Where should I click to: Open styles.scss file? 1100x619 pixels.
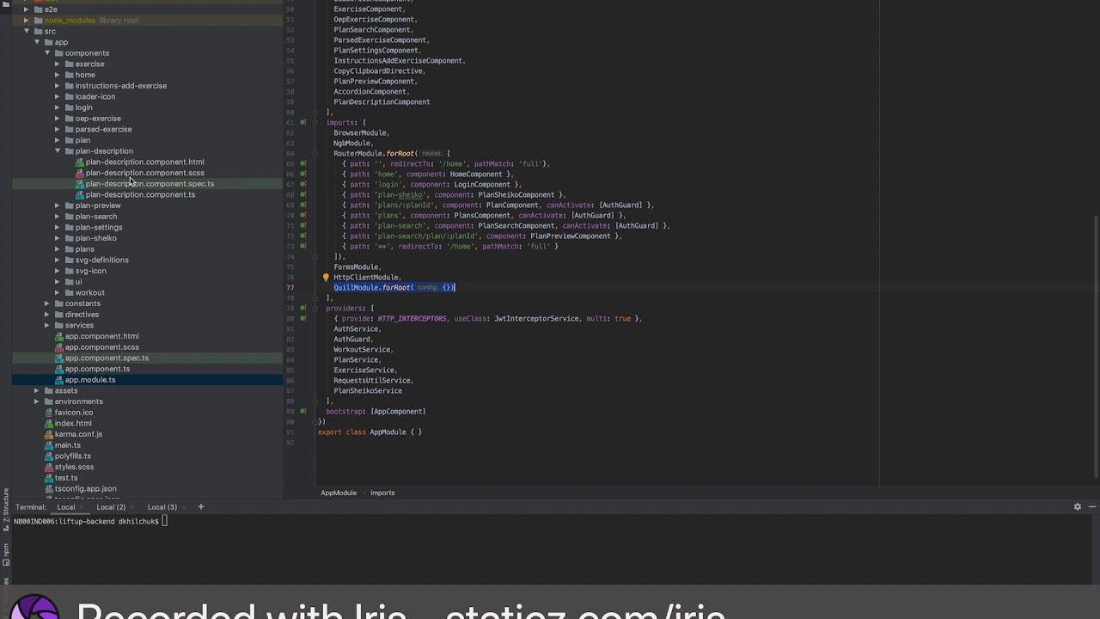[x=74, y=467]
